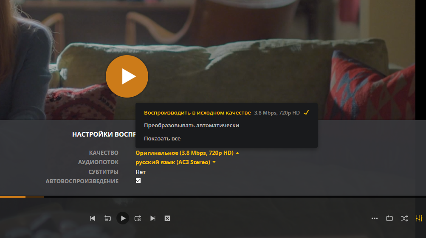Collapse the Качество quality dropdown
426x238 pixels.
click(187, 153)
